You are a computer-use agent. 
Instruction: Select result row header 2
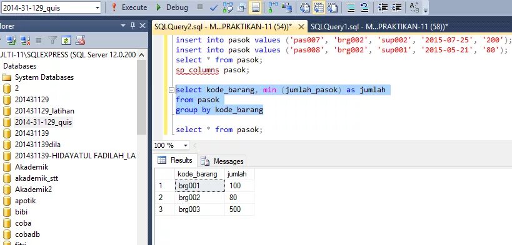point(164,198)
